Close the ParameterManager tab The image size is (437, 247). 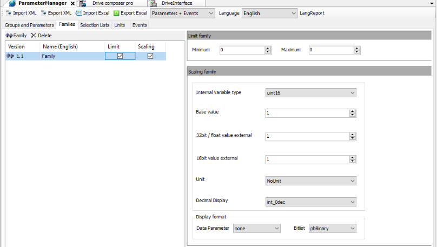[x=72, y=3]
